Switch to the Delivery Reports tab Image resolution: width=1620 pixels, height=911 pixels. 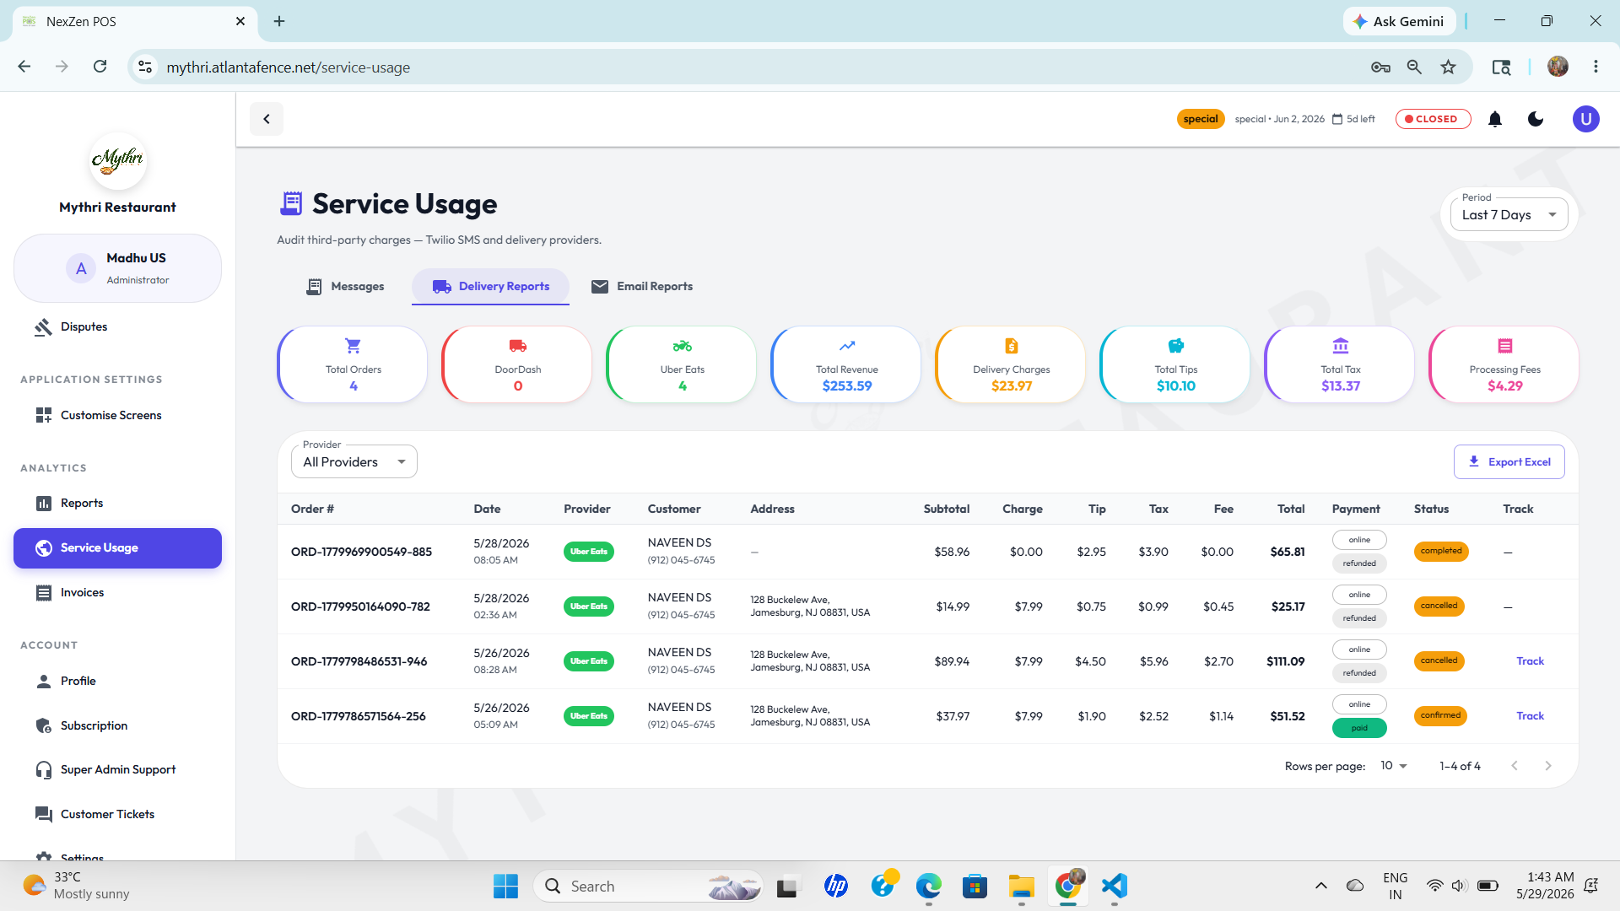point(490,286)
